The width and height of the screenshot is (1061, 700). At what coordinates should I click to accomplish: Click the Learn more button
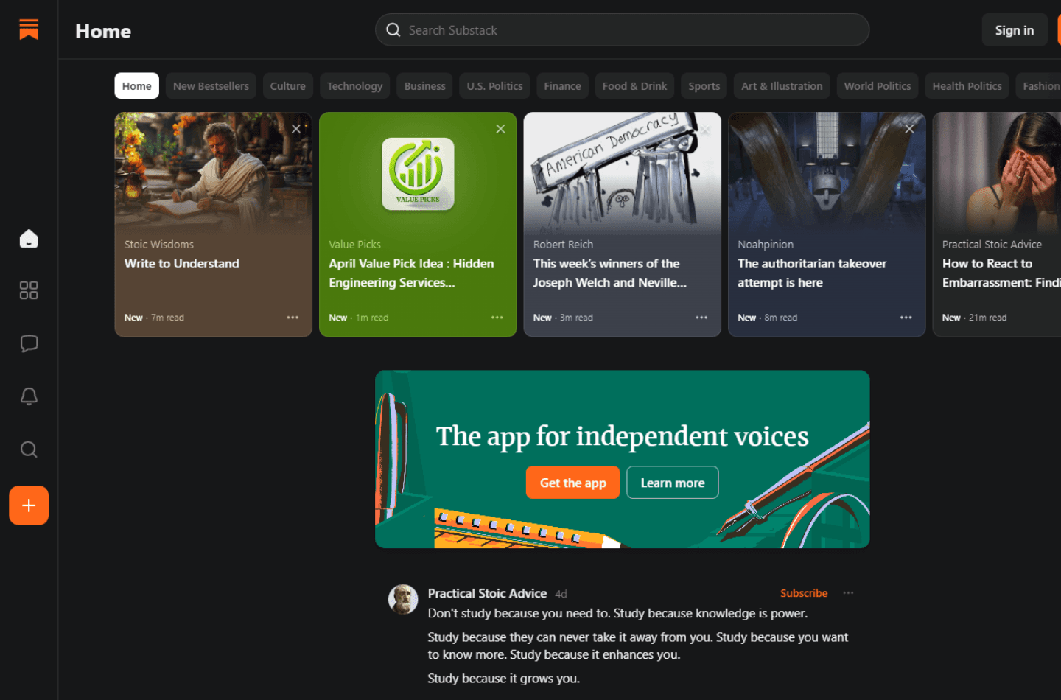tap(673, 483)
